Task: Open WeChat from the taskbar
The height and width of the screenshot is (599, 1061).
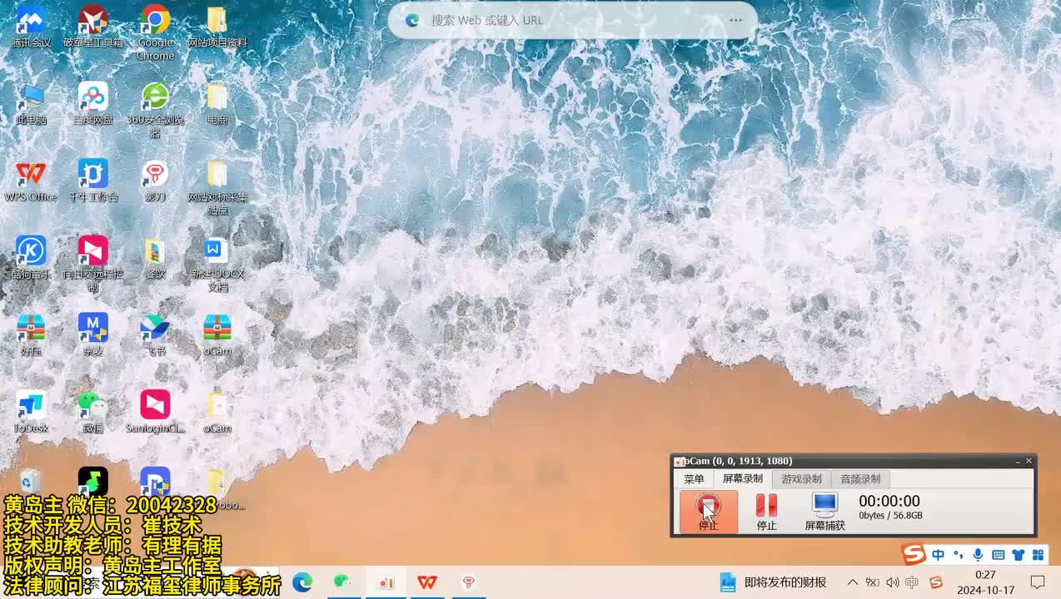Action: (x=342, y=582)
